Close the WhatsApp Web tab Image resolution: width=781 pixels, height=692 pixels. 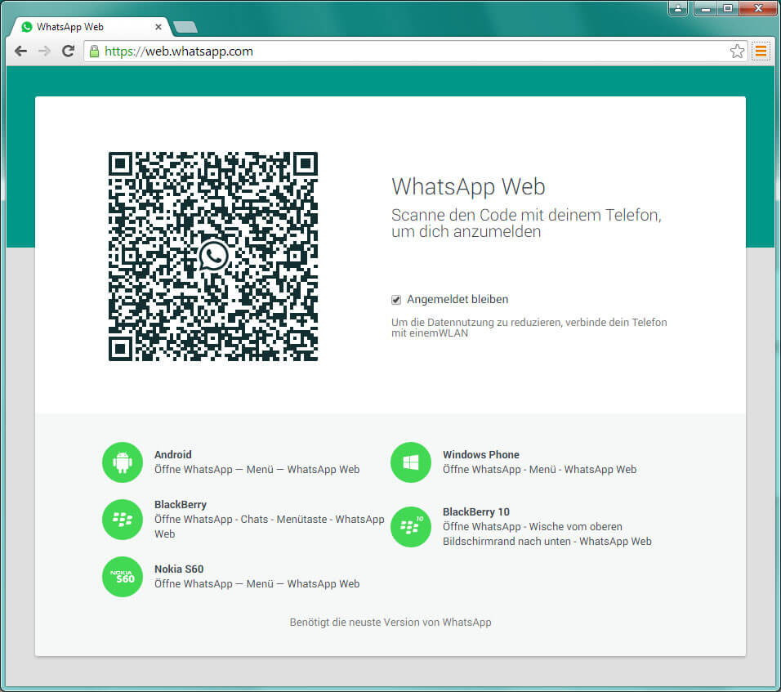158,27
